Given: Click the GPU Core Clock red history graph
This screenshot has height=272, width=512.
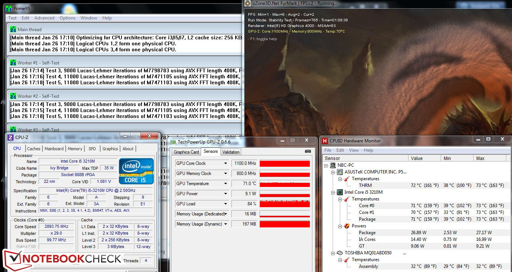Looking at the screenshot, I should coord(285,163).
